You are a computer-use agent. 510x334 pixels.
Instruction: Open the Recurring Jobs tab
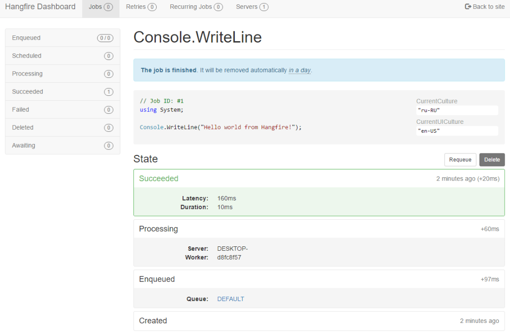(x=191, y=7)
